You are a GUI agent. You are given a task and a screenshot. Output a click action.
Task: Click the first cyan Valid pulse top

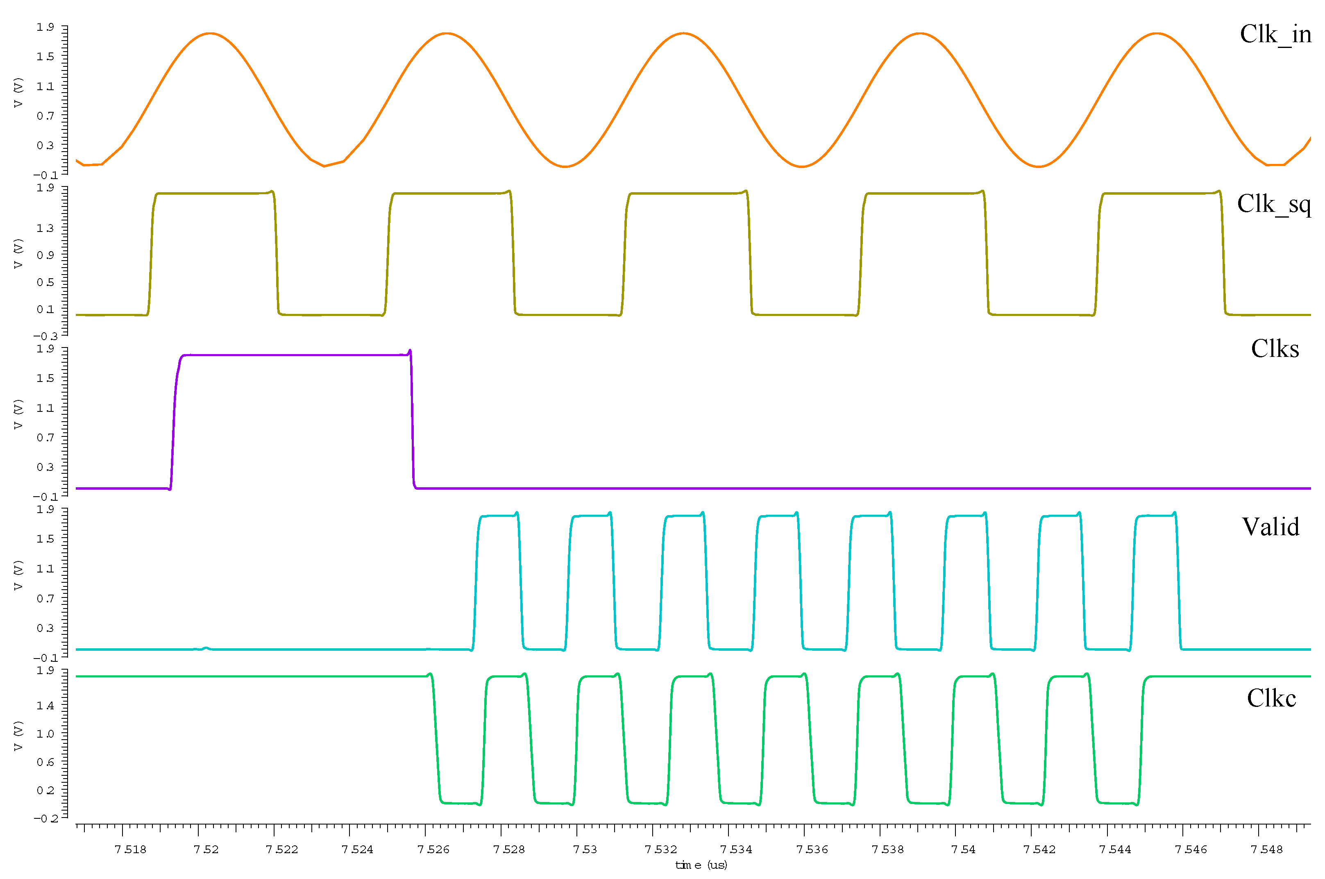click(x=498, y=516)
